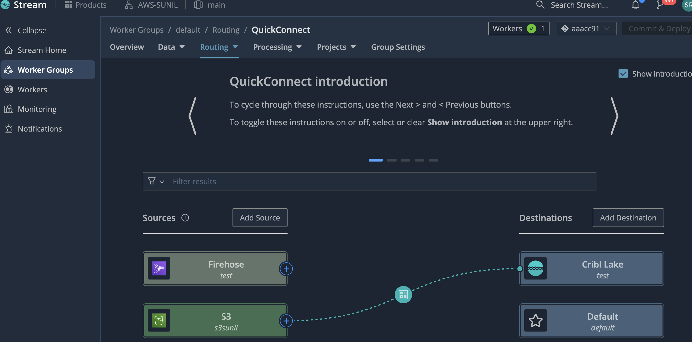Go to next introduction slide arrow
Viewport: 692px width, 342px height.
coord(614,116)
